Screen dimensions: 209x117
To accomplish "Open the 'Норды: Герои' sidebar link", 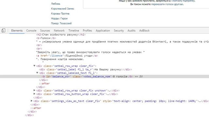I will pos(59,19).
